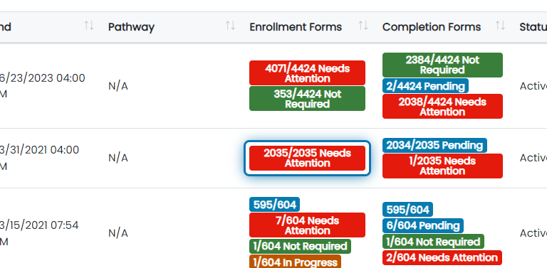Click the focused 2035/2035 Needs Attention badge
547x268 pixels.
pyautogui.click(x=308, y=158)
